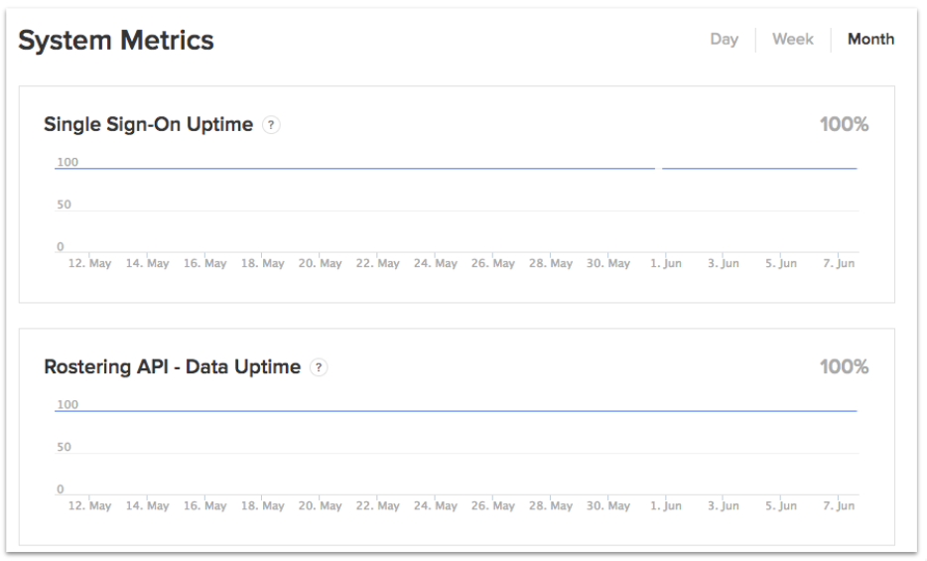Open help icon beside Rostering API - Data Uptime
Screen dimensions: 927x561
point(318,367)
